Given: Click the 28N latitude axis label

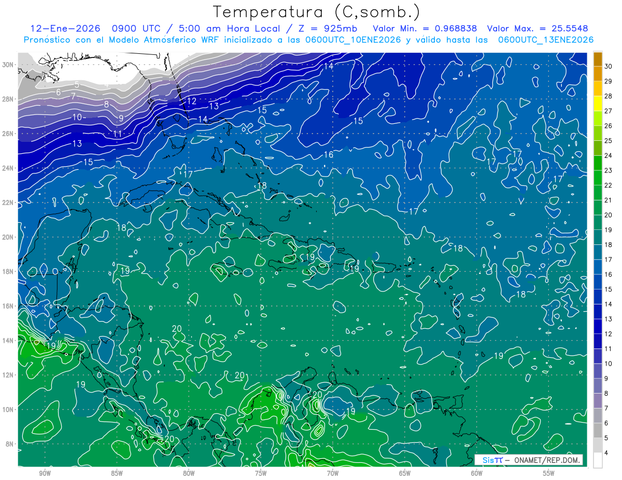Looking at the screenshot, I should 9,99.
